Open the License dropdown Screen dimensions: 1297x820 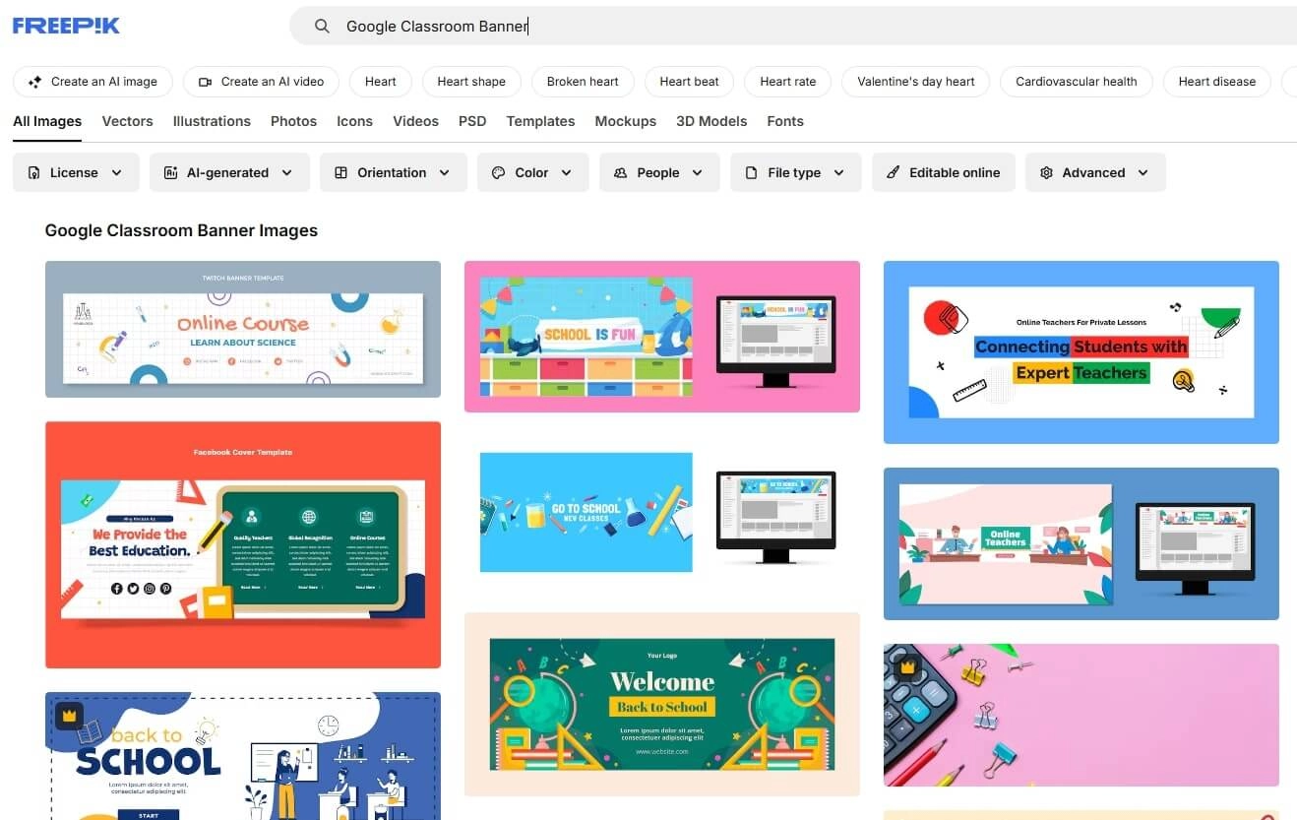point(76,172)
